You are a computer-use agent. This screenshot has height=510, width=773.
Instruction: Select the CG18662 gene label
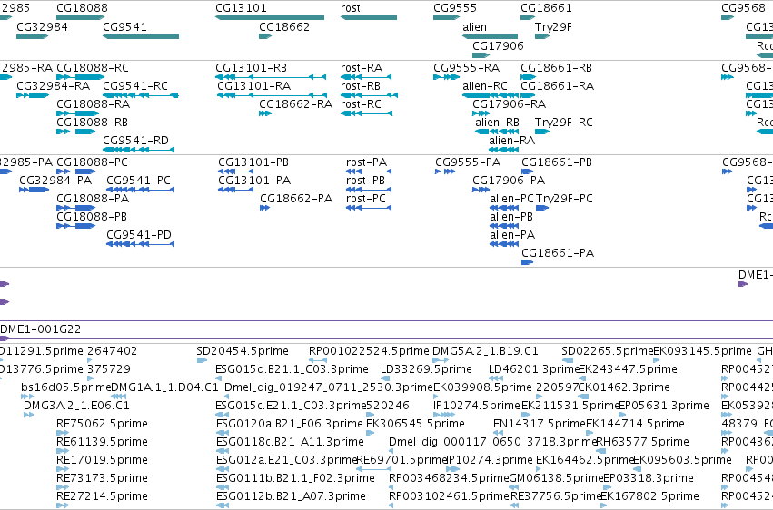click(x=284, y=26)
